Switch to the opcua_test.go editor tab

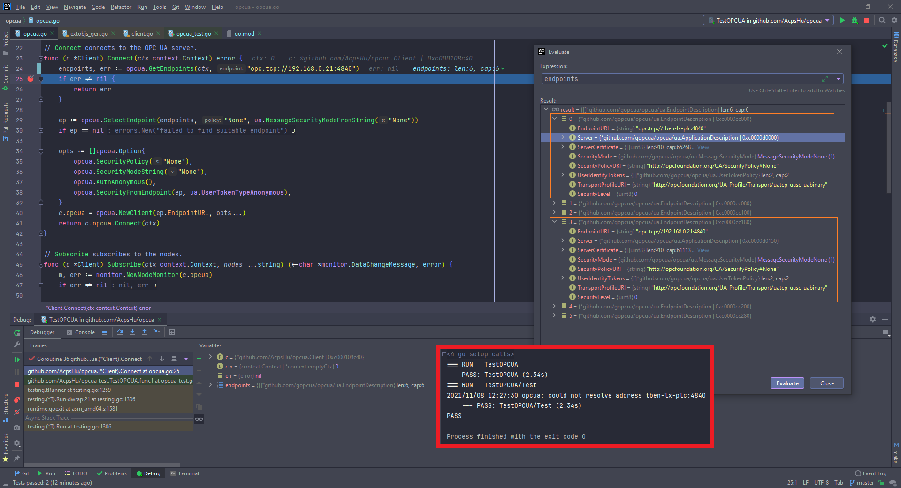point(193,34)
